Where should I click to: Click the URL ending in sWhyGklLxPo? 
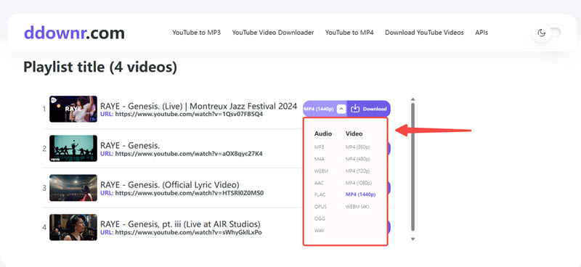(x=189, y=233)
